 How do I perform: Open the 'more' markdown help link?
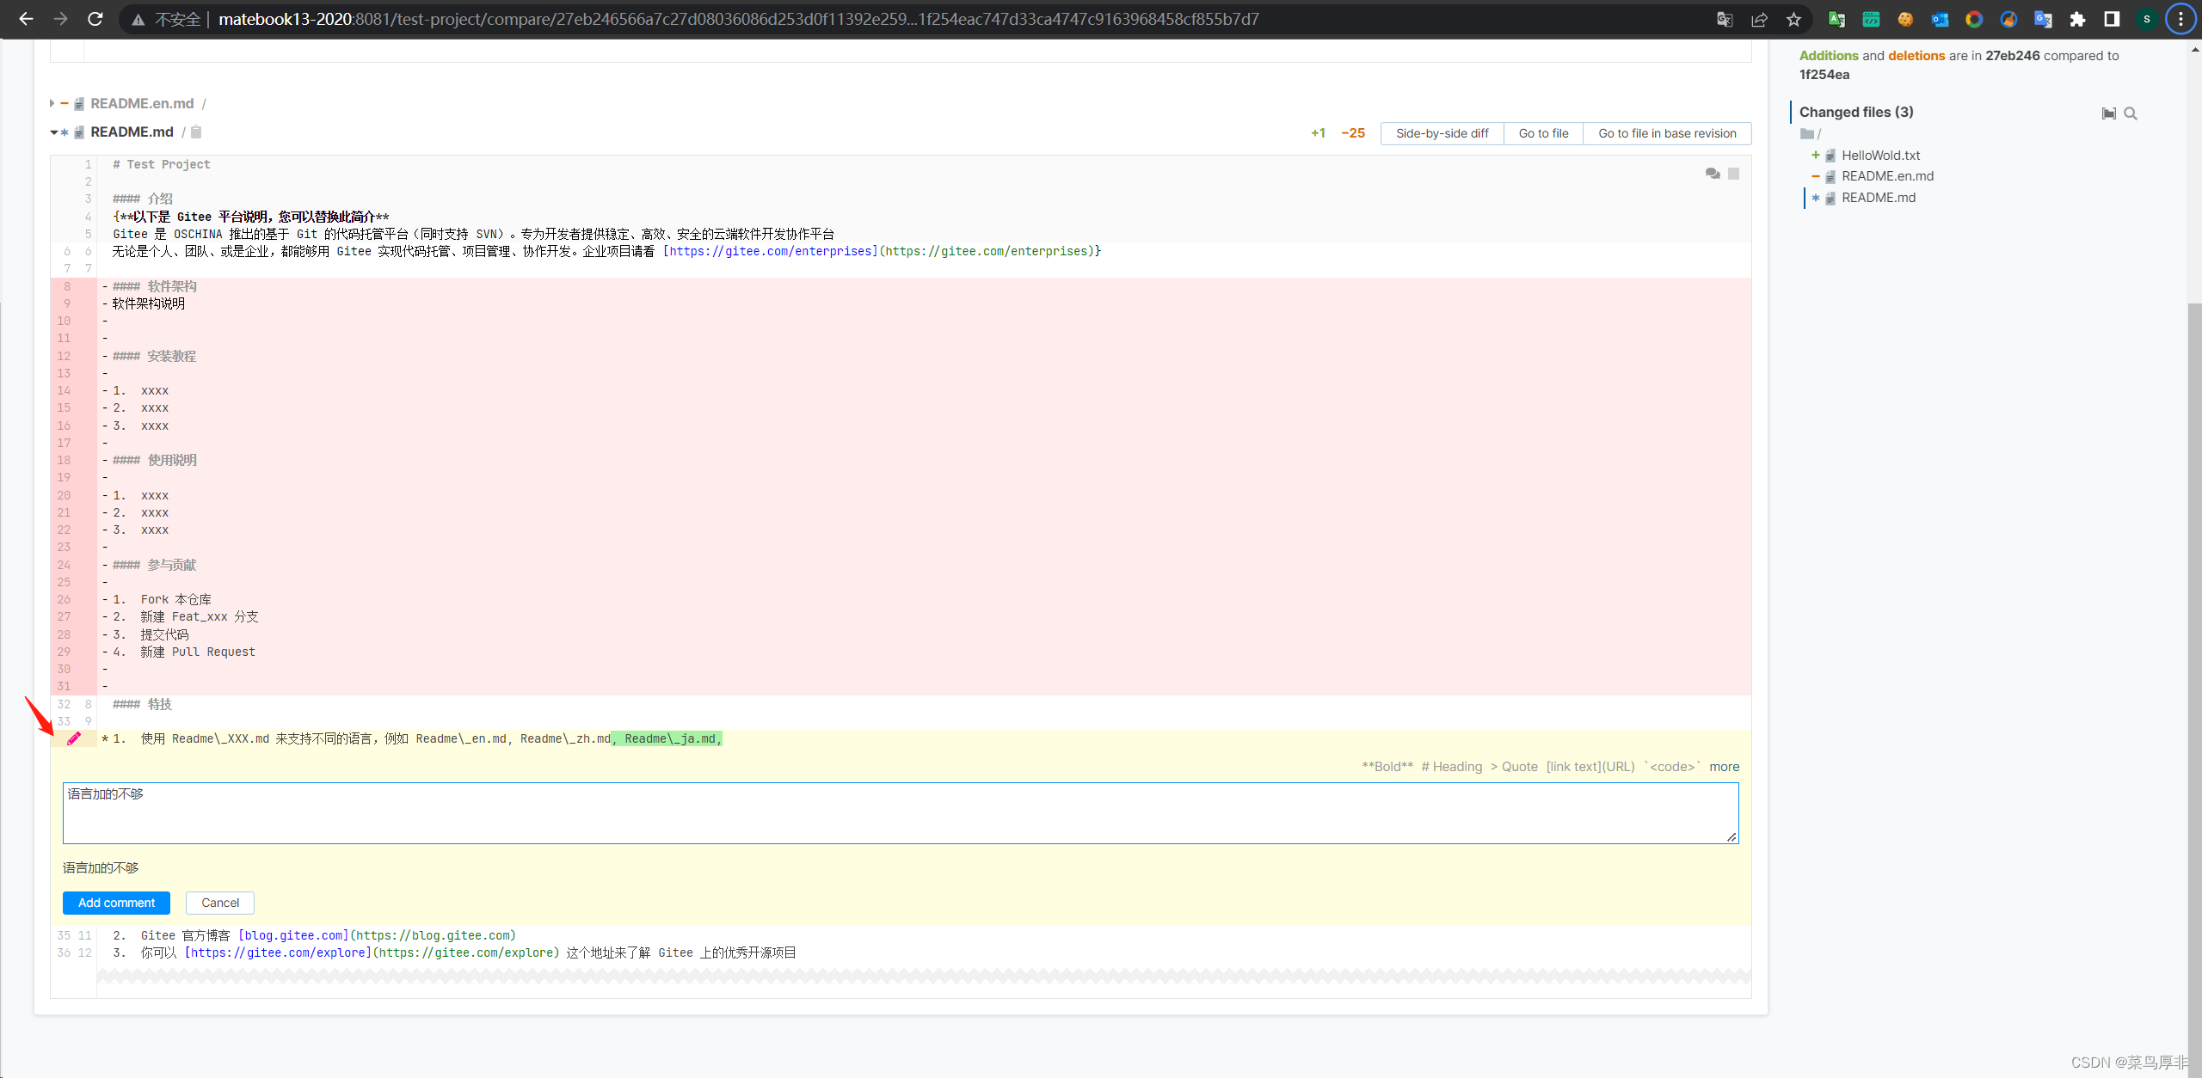(1724, 767)
